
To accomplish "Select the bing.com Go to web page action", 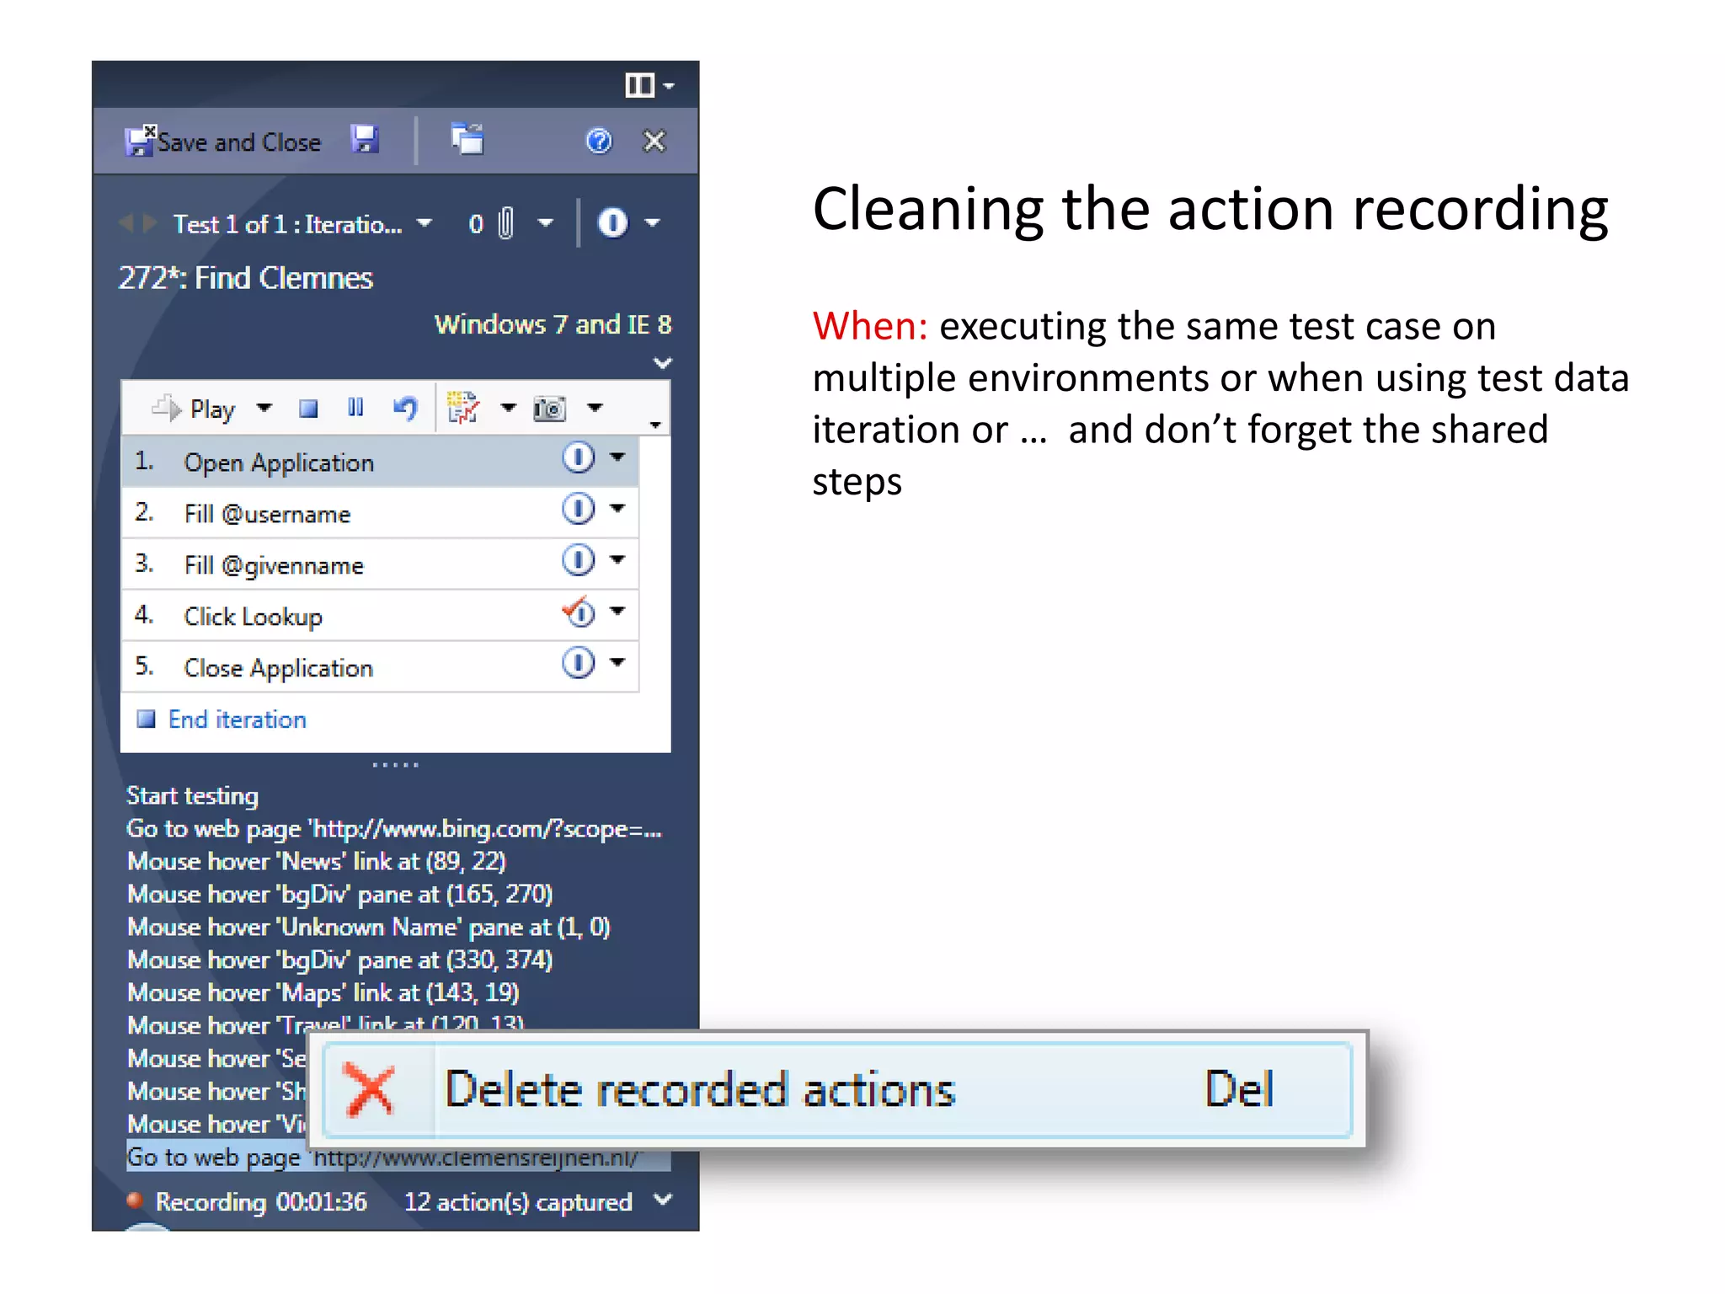I will tap(394, 829).
